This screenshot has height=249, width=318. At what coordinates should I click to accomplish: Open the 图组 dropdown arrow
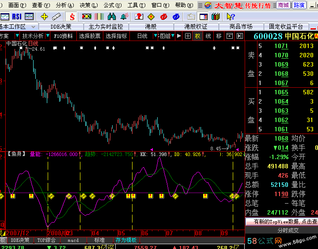173,36
